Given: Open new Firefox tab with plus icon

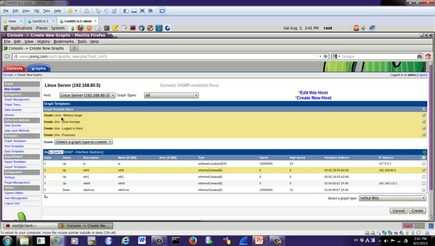Looking at the screenshot, I should point(74,48).
